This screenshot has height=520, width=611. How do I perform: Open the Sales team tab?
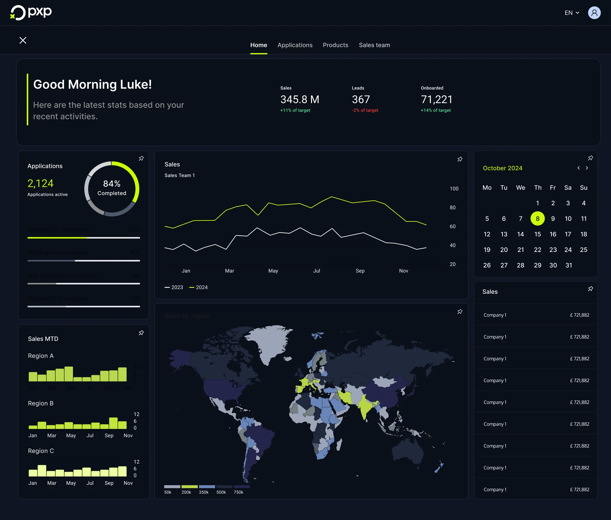click(374, 45)
